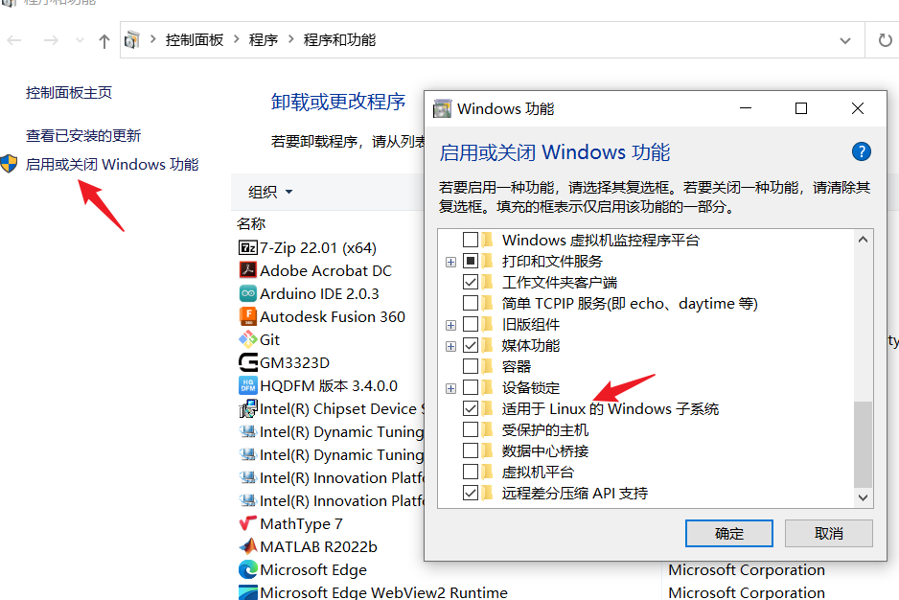Click the Intel(R) Chipset Device icon

click(247, 408)
